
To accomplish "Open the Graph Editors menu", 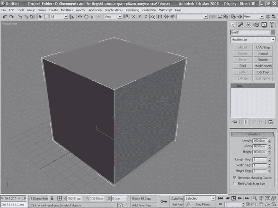I will [113, 10].
